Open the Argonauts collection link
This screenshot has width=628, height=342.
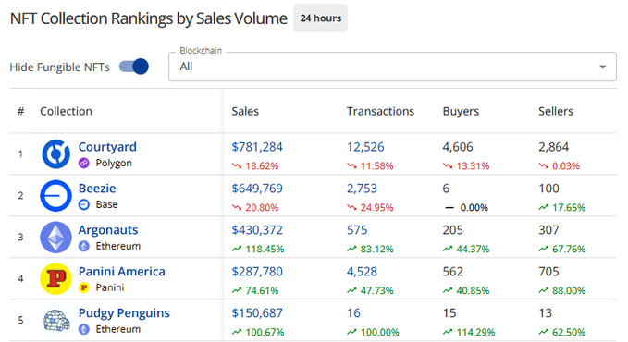coord(108,230)
